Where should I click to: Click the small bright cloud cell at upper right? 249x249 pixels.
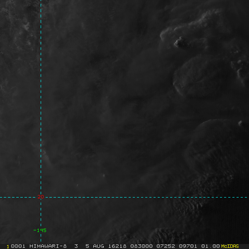(180, 41)
